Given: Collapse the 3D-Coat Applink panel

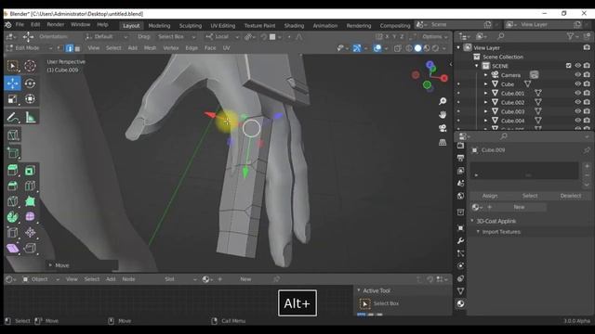Looking at the screenshot, I should click(472, 221).
